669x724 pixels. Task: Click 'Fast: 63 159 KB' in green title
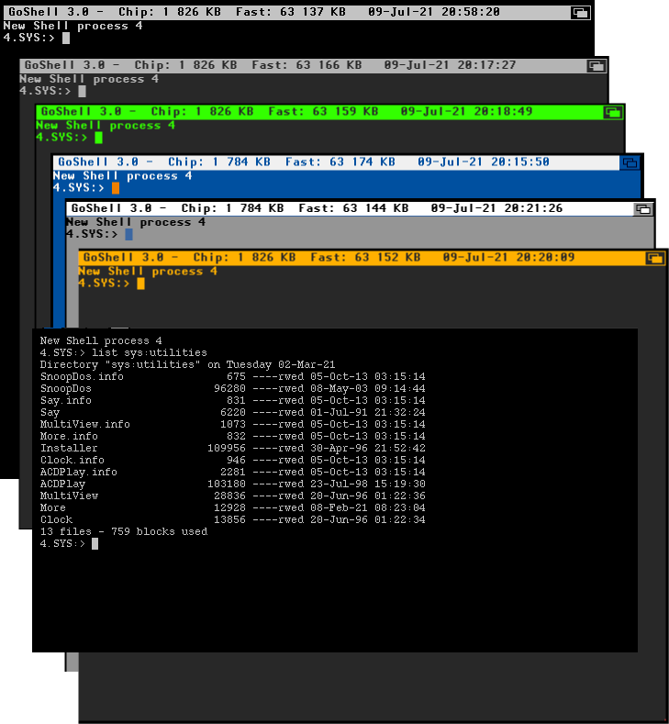coord(323,112)
